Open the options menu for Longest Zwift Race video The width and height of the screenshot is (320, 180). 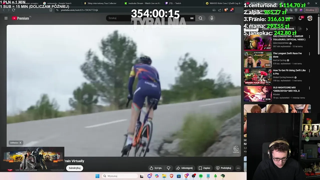(x=309, y=54)
